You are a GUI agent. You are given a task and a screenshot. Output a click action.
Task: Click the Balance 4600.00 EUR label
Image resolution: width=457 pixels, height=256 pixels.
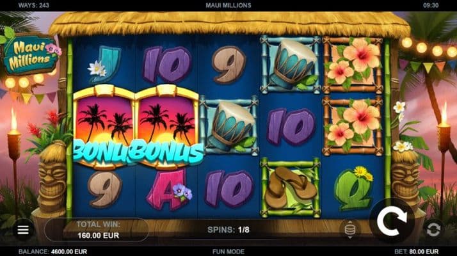(52, 252)
